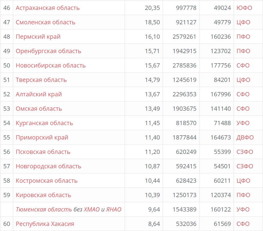263x231 pixels.
Task: Select the Новгородская область link
Action: [x=49, y=166]
